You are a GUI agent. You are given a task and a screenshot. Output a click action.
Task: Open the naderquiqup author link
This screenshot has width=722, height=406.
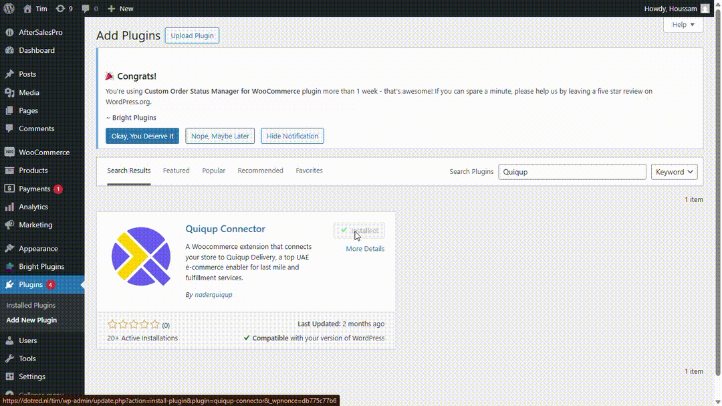click(x=213, y=294)
